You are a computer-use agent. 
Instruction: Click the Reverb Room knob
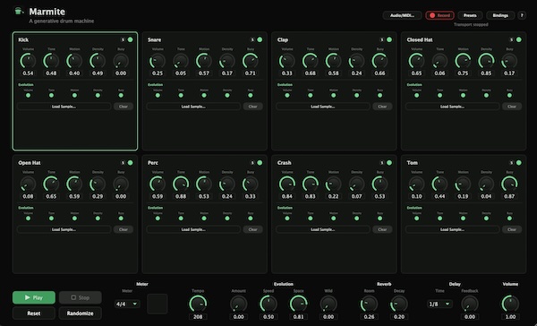coord(369,304)
